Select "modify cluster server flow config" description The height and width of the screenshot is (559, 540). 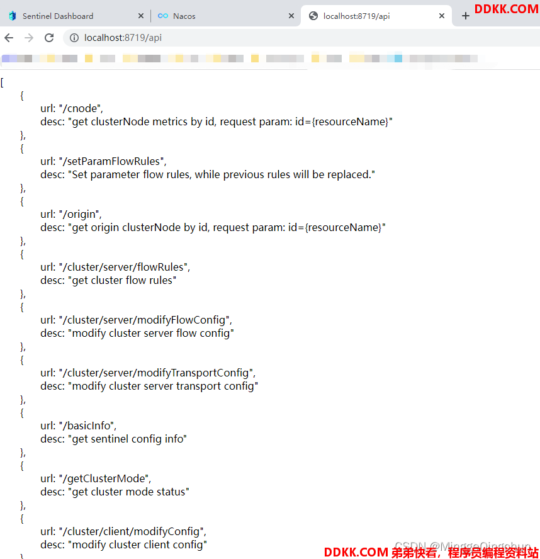pos(137,334)
